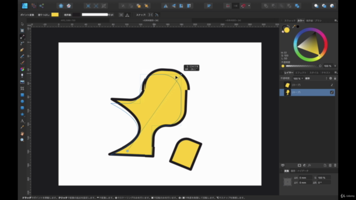Select the Pencil tool
Image resolution: width=356 pixels, height=200 pixels.
pos(22,56)
